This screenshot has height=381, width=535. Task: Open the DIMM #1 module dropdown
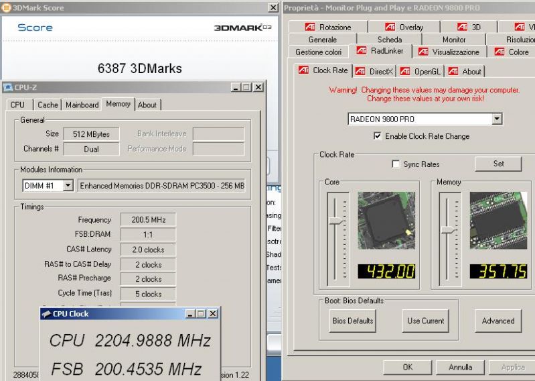pos(68,186)
